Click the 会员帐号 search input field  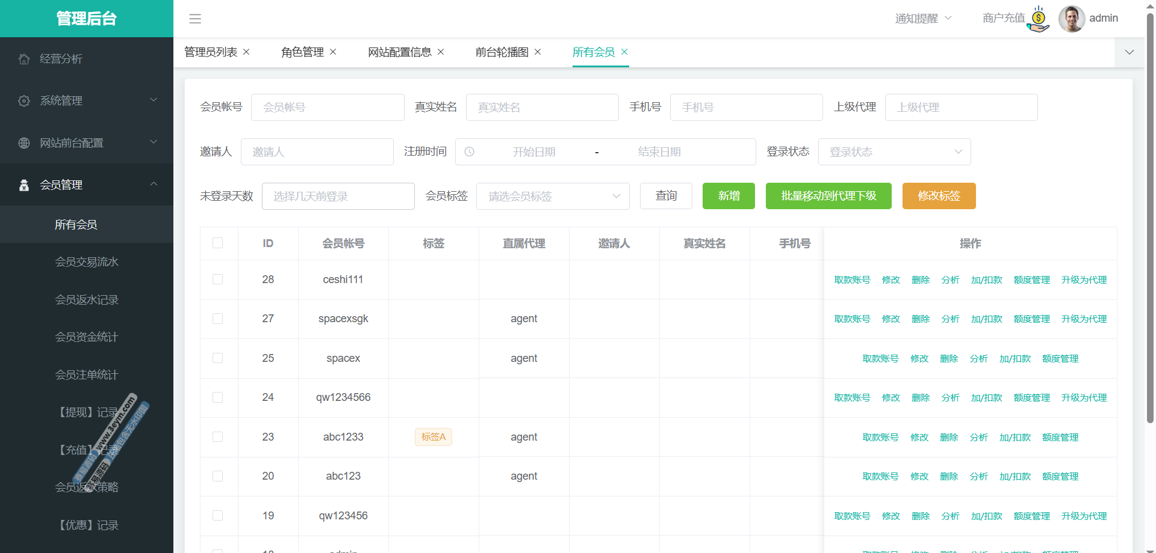pyautogui.click(x=328, y=108)
